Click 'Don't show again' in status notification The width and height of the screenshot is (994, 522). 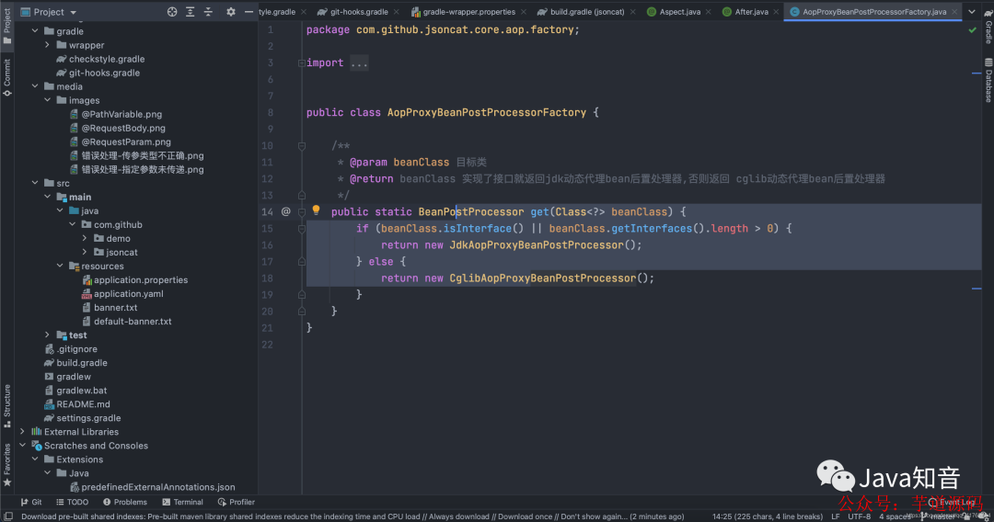coord(594,516)
